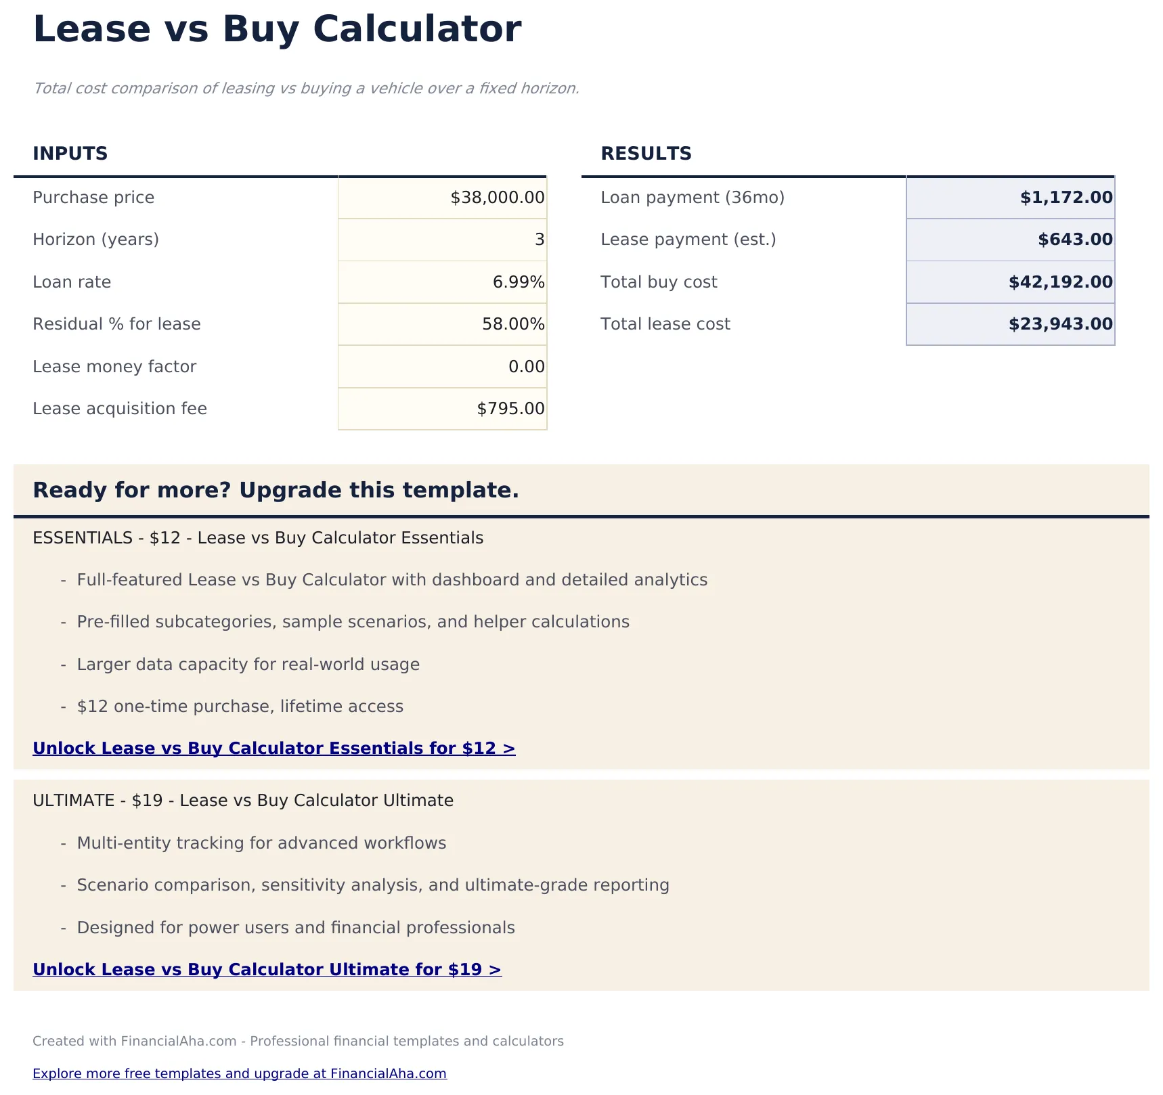The width and height of the screenshot is (1163, 1095).
Task: Select the ESSENTIALS $12 tier heading
Action: tap(258, 538)
